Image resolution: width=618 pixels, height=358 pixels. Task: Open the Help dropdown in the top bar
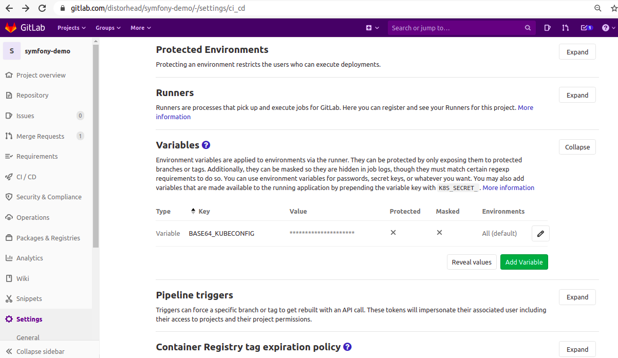[x=607, y=28]
